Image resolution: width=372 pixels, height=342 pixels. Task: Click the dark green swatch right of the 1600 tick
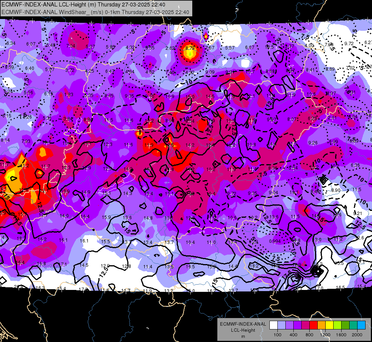(345, 325)
